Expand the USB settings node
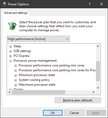The width and height of the screenshot is (108, 118). click(10, 51)
